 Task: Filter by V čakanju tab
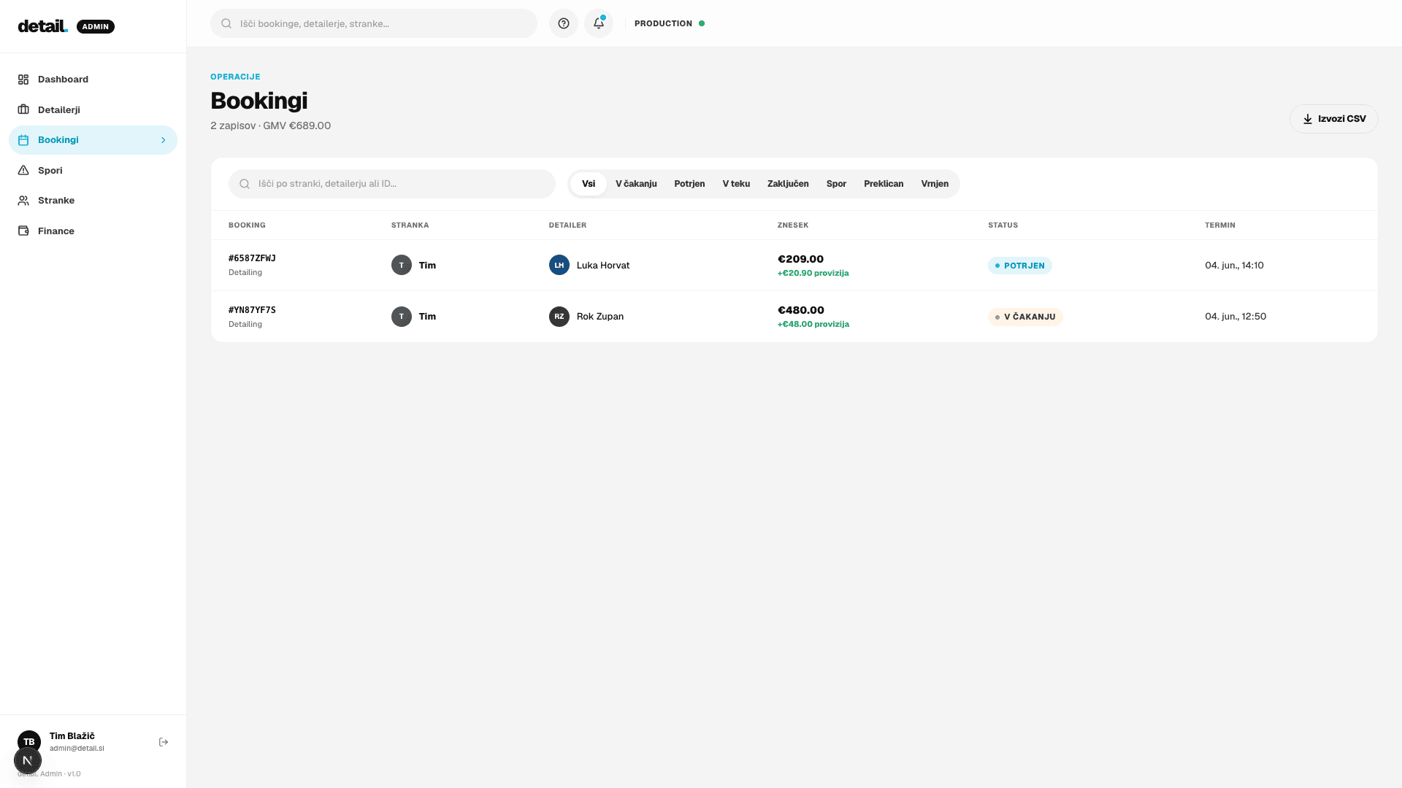tap(636, 184)
